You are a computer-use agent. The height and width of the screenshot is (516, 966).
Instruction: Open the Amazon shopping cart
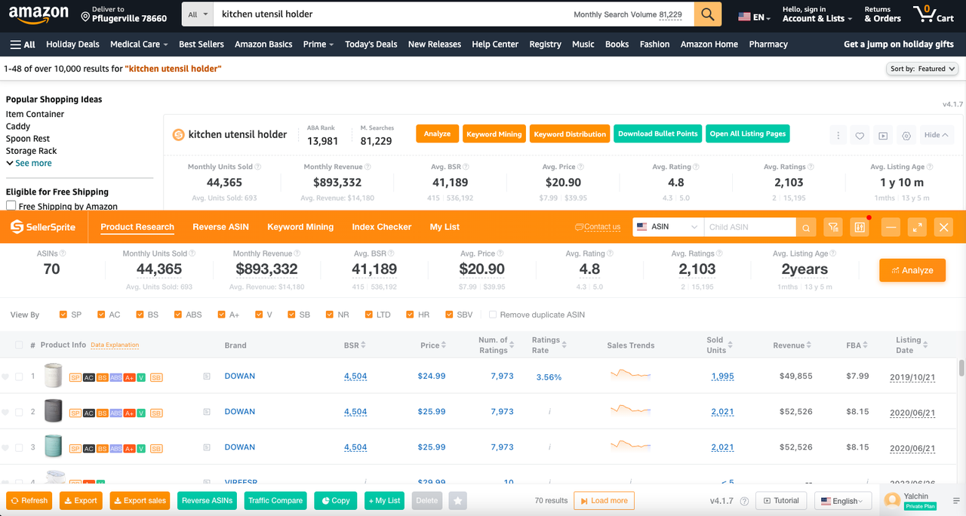pos(934,14)
